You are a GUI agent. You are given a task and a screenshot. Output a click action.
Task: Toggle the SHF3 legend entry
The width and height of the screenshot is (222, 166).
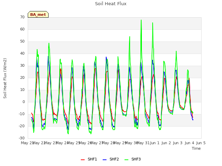click(133, 159)
